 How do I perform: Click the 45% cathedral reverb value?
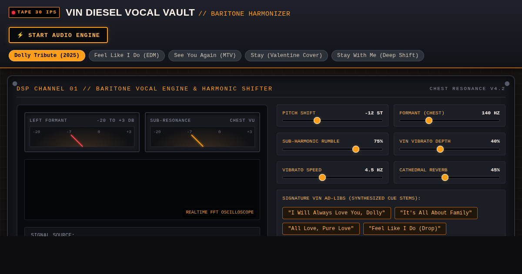coord(495,170)
